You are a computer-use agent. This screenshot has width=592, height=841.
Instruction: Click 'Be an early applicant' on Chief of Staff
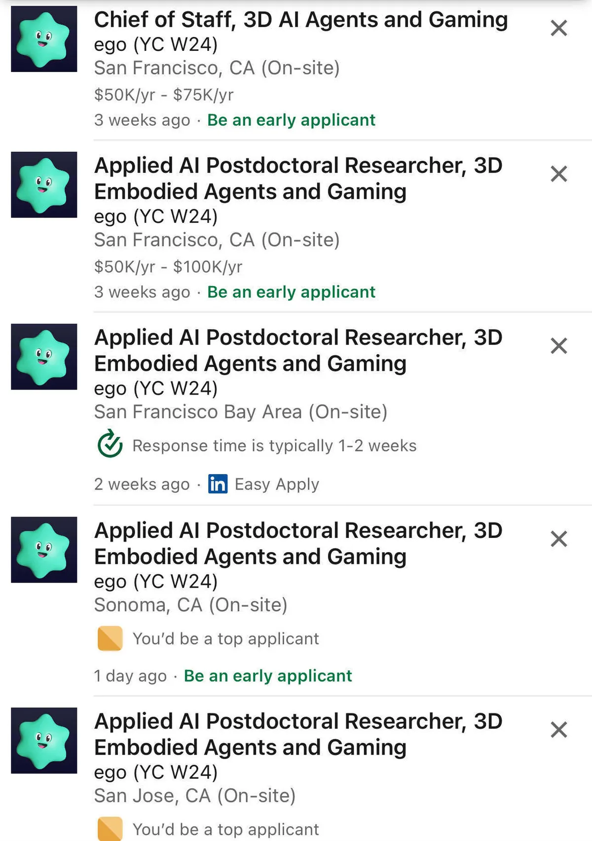click(291, 120)
